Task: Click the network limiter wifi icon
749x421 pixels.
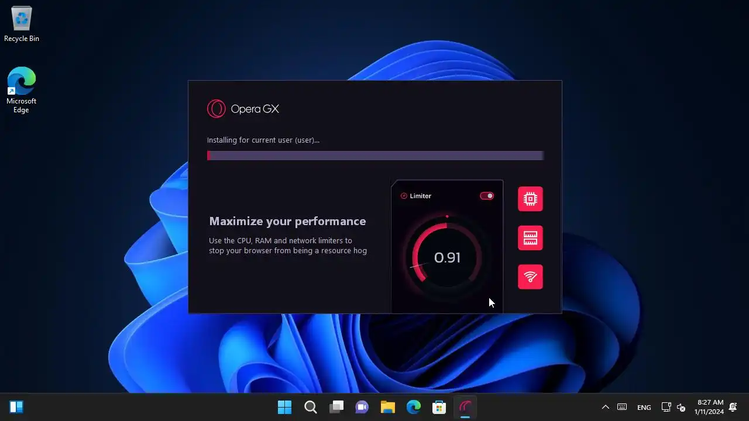Action: [530, 277]
